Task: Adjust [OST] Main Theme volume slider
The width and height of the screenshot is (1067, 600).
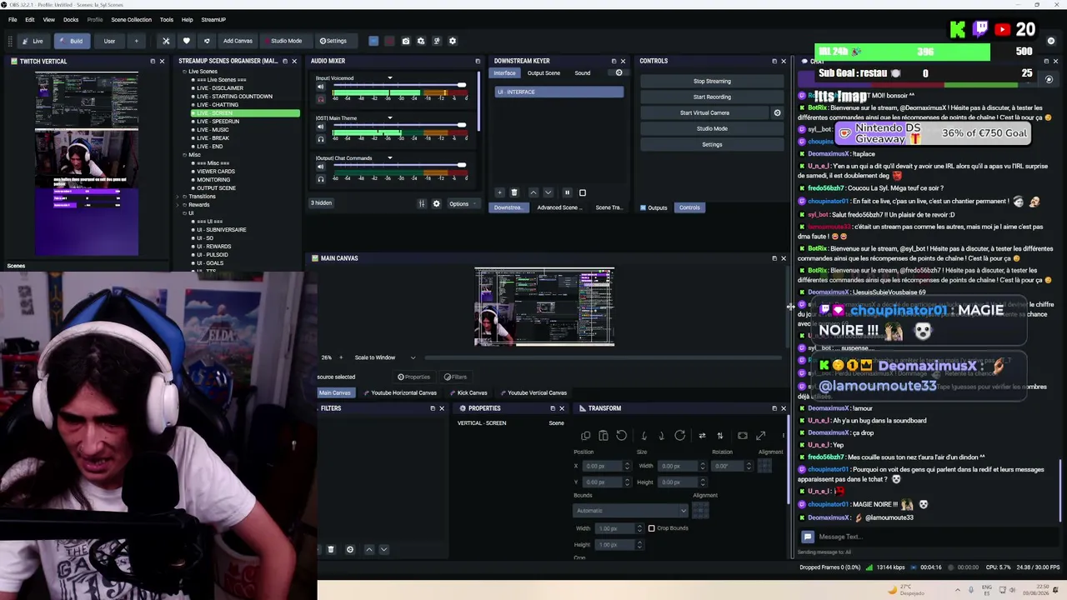Action: click(399, 126)
